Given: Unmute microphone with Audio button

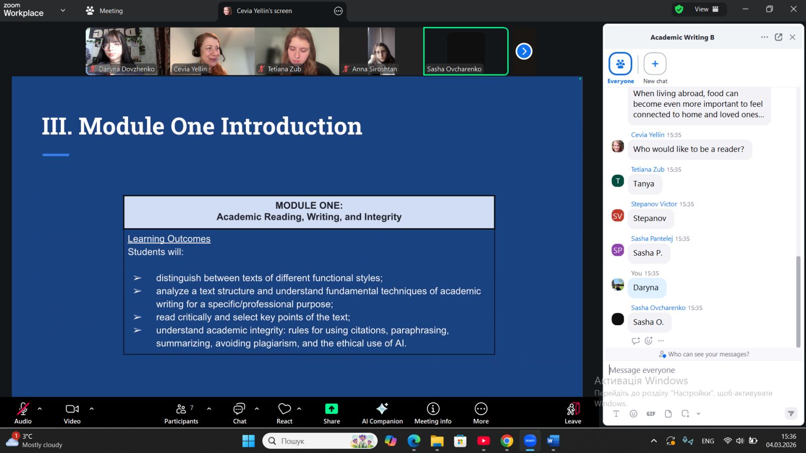Looking at the screenshot, I should (x=23, y=413).
